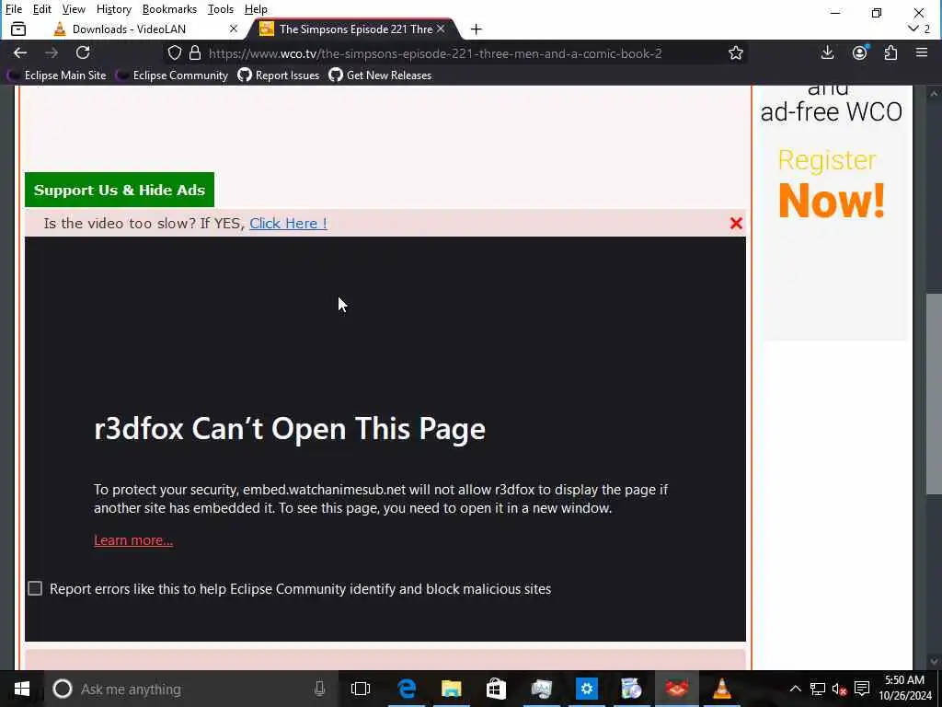Open the tab overview icon left of the tabs
This screenshot has height=707, width=942.
click(x=18, y=29)
